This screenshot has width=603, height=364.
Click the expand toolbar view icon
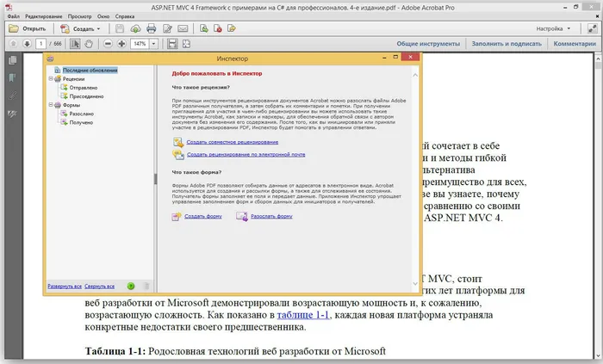click(592, 28)
